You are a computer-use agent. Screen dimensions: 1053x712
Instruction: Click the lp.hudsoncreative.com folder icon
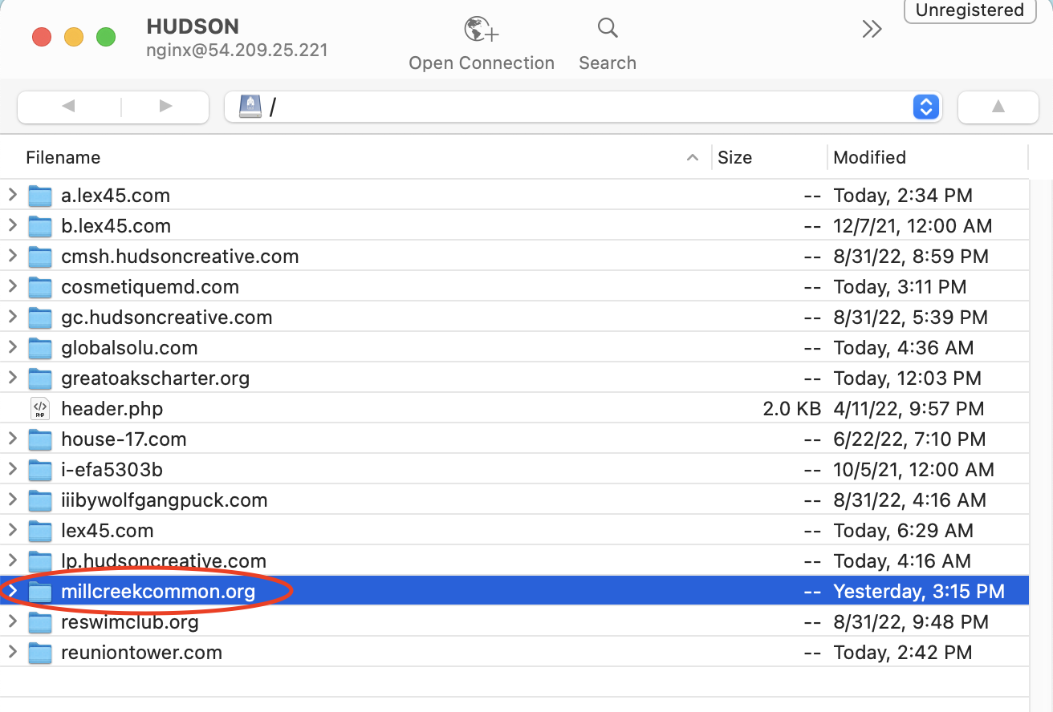click(40, 561)
